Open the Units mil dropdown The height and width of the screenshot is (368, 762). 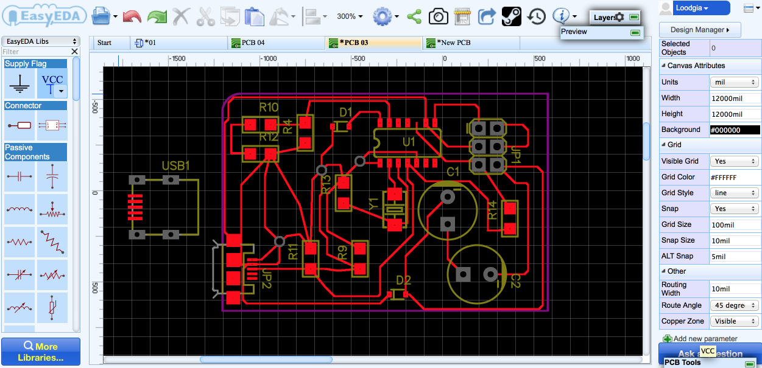(735, 82)
